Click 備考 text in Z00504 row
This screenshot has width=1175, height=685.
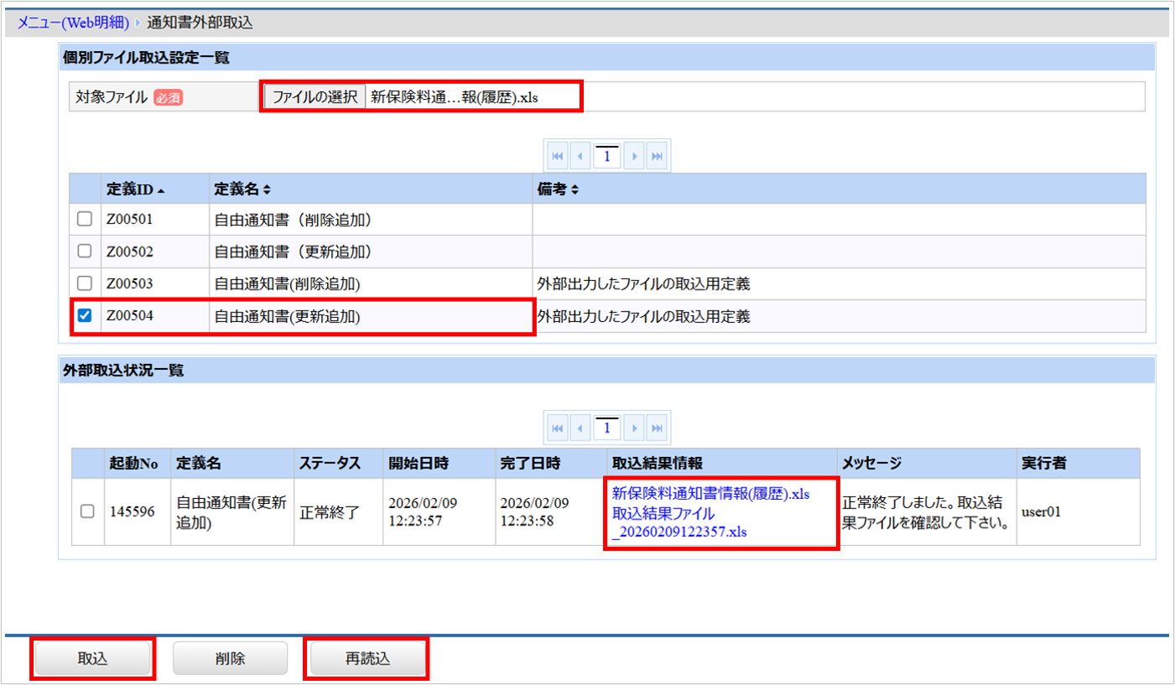click(643, 317)
